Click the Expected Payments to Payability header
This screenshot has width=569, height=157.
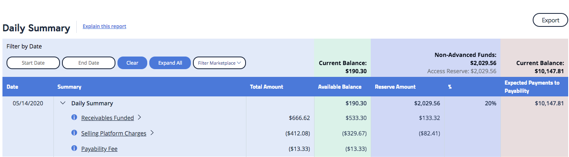click(532, 87)
